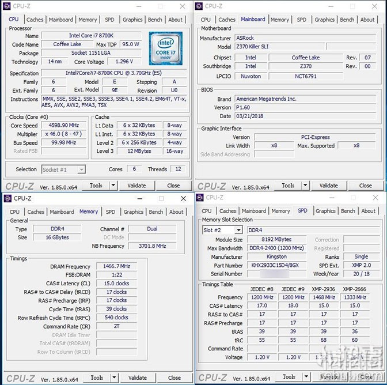Click Validate button in Mainboard window
Screen dimensions: 387x385
point(329,186)
